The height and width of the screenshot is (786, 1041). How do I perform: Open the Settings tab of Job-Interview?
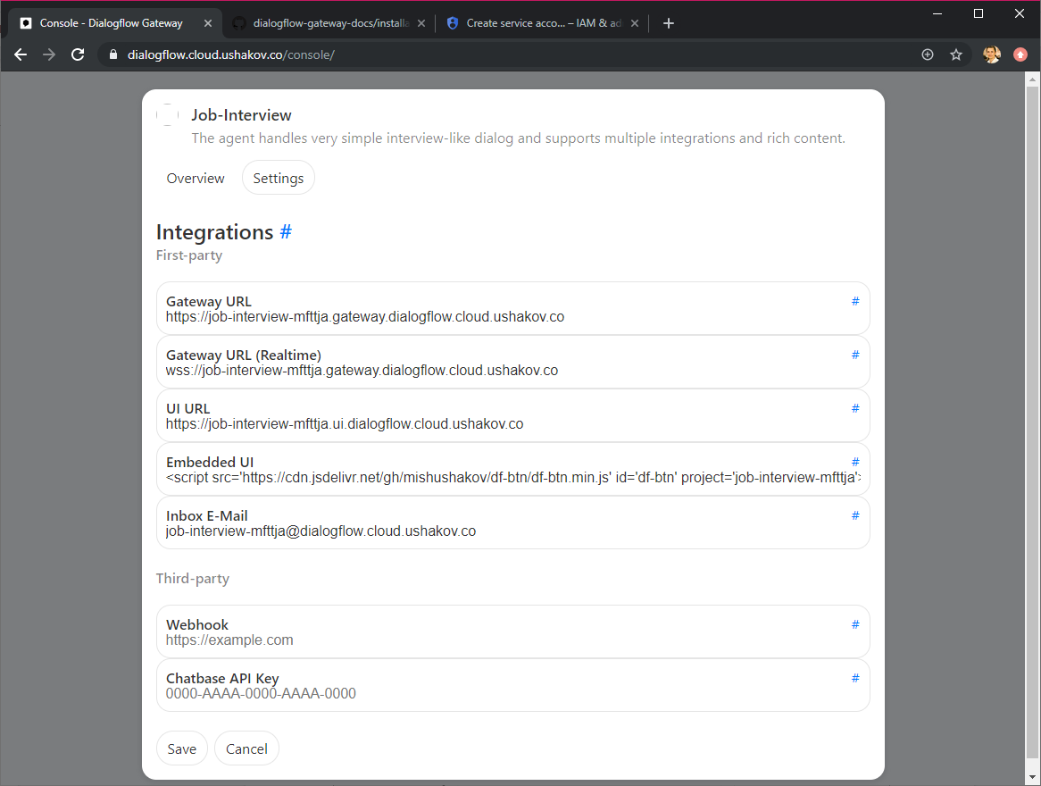point(279,178)
